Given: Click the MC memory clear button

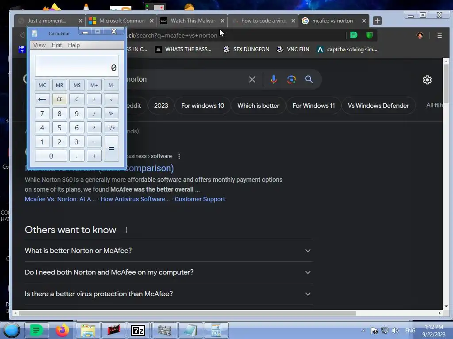Looking at the screenshot, I should (x=42, y=85).
